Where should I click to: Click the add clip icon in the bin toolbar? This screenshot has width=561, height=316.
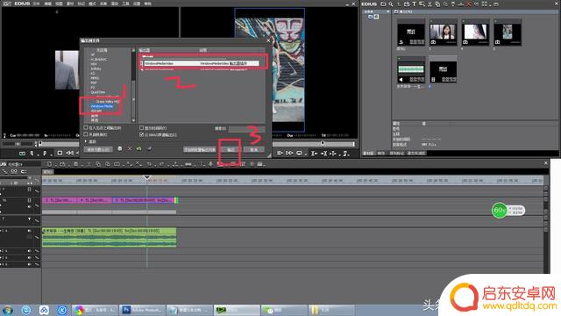pos(407,4)
